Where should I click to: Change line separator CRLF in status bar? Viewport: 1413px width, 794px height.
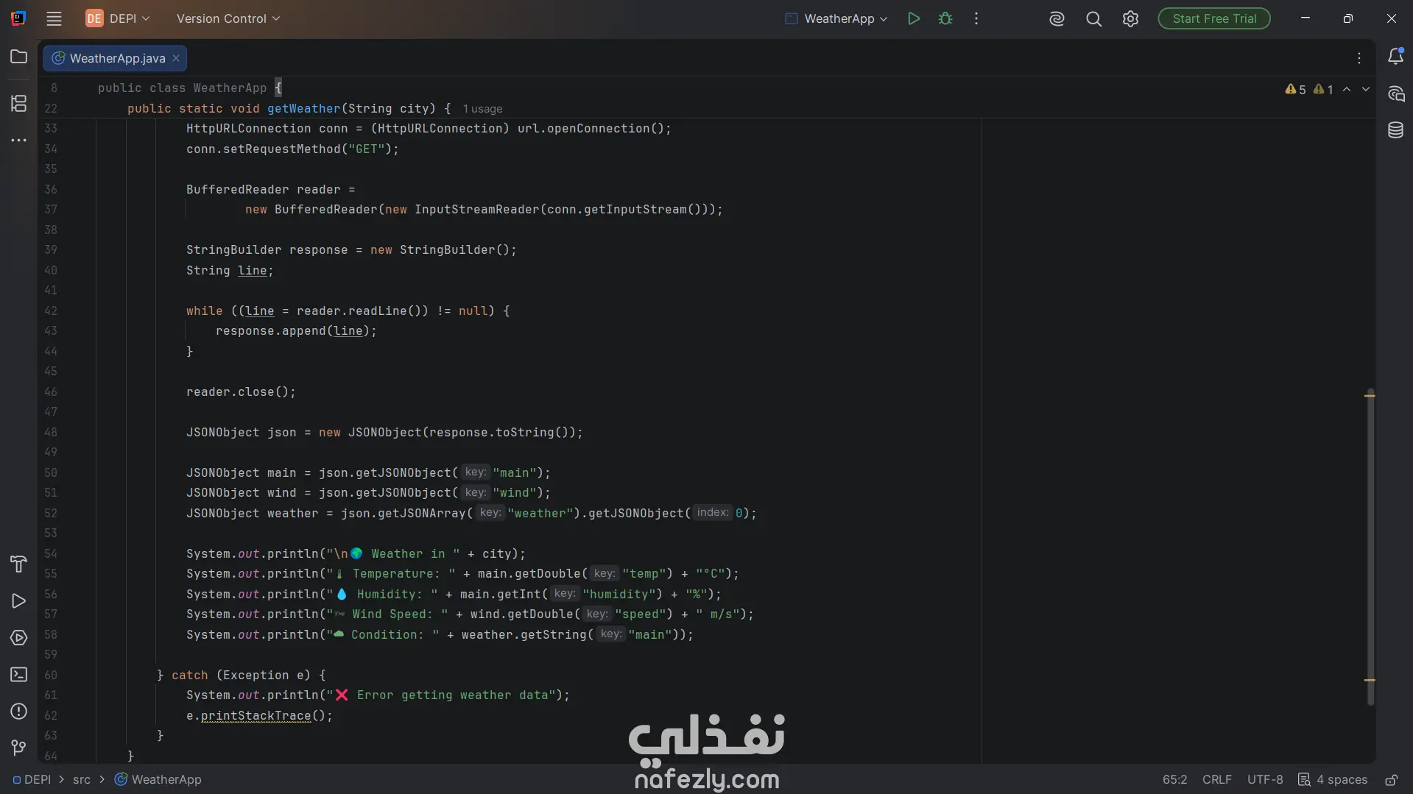[1216, 780]
